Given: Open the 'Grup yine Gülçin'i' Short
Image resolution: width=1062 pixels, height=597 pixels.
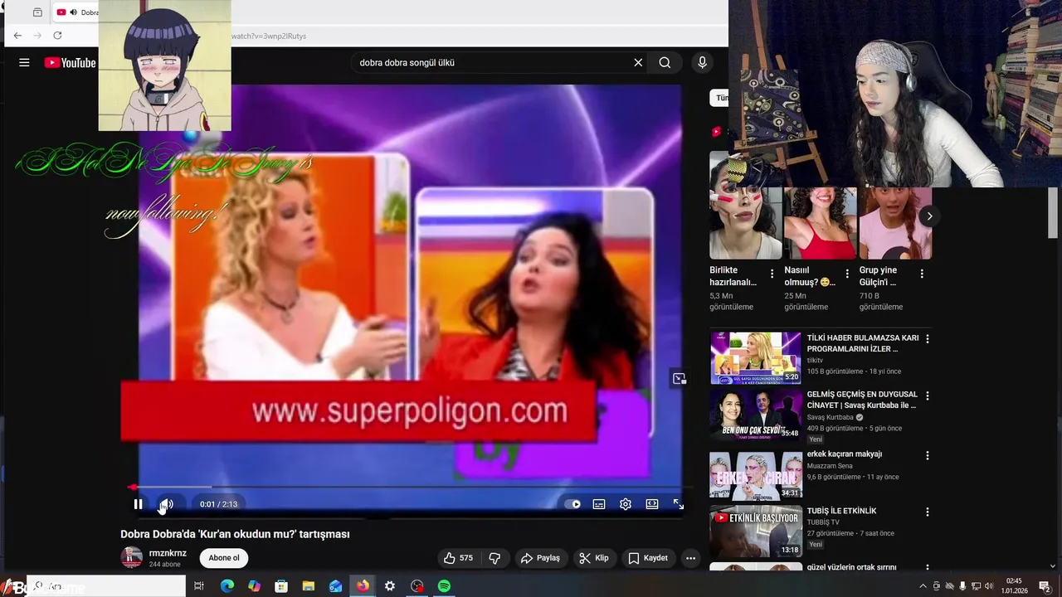Looking at the screenshot, I should 895,223.
